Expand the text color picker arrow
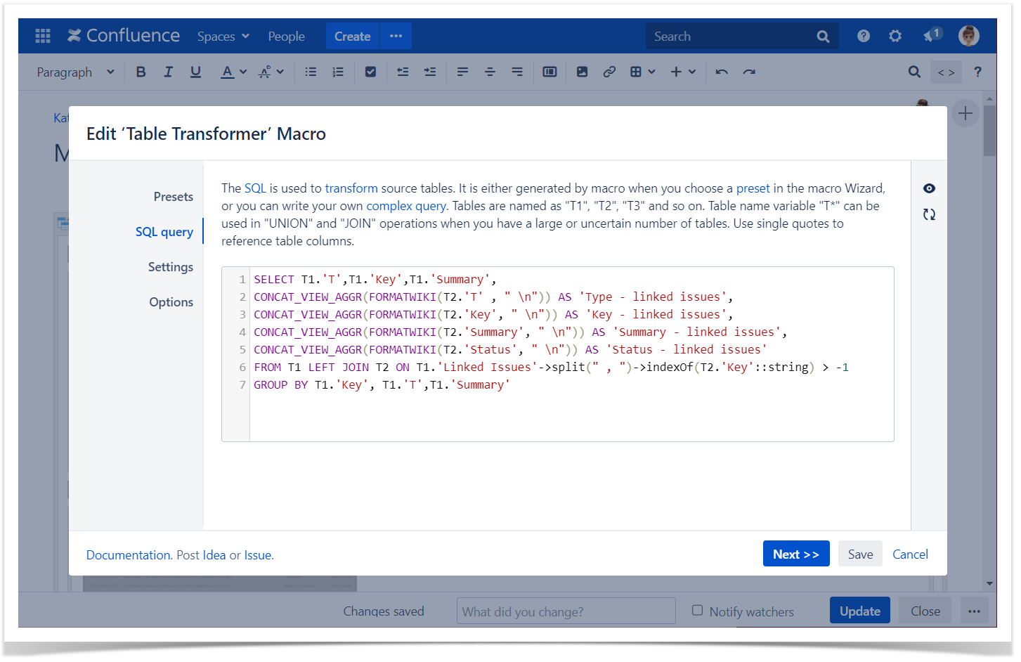 (243, 72)
